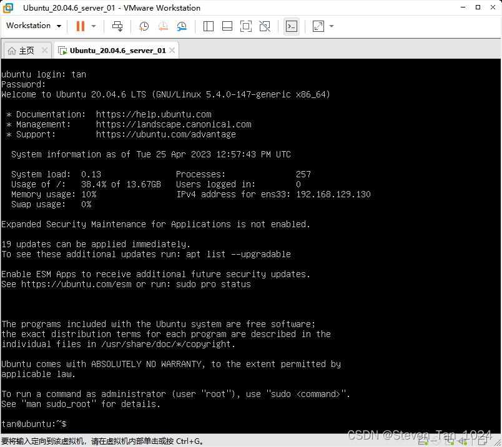Click the '19 updates can be applied' line
This screenshot has width=502, height=447.
[x=96, y=244]
